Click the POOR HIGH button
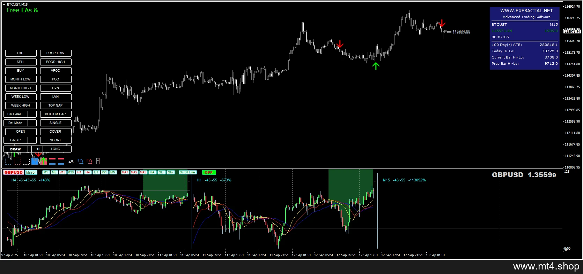 56,62
